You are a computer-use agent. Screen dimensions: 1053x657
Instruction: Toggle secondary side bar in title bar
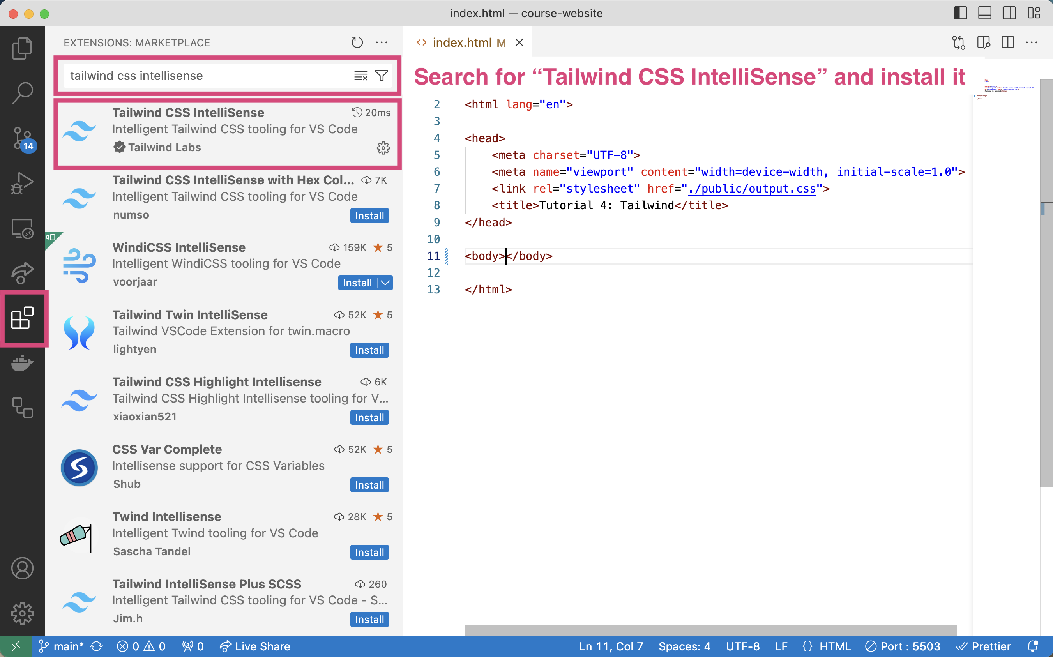pos(1009,13)
